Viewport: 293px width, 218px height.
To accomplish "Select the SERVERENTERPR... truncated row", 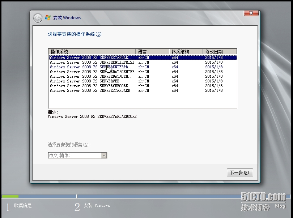I will [143, 67].
